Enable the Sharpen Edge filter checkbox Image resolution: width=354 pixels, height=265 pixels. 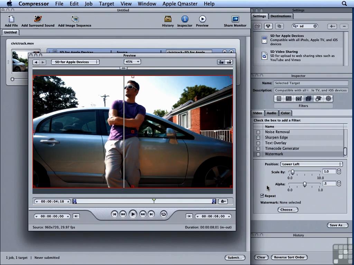click(x=258, y=137)
